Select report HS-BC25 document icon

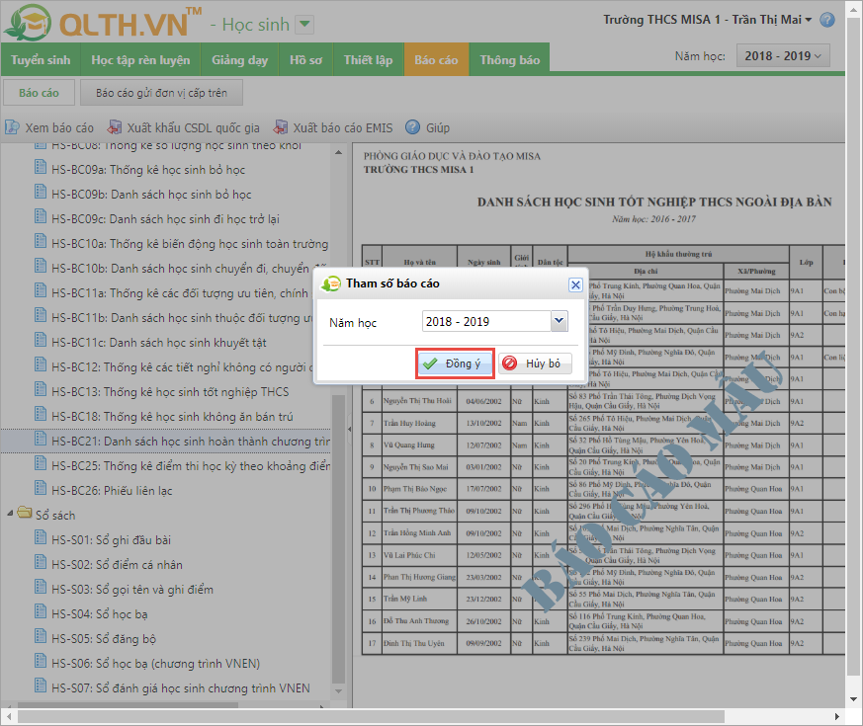(41, 463)
